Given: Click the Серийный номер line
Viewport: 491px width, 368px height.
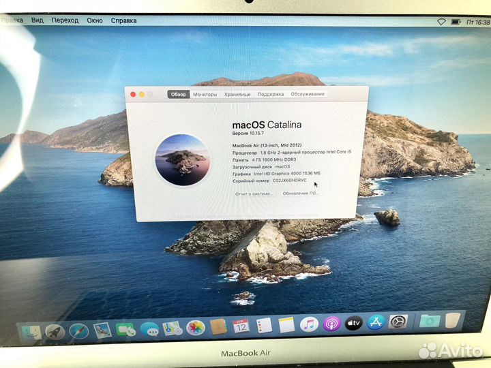Looking at the screenshot, I should pyautogui.click(x=269, y=181).
